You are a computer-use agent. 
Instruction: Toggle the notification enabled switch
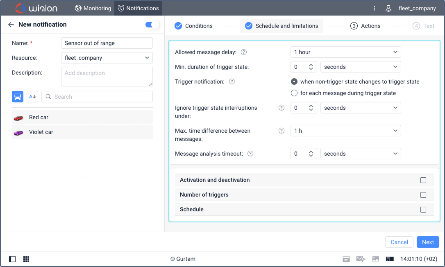tap(152, 25)
